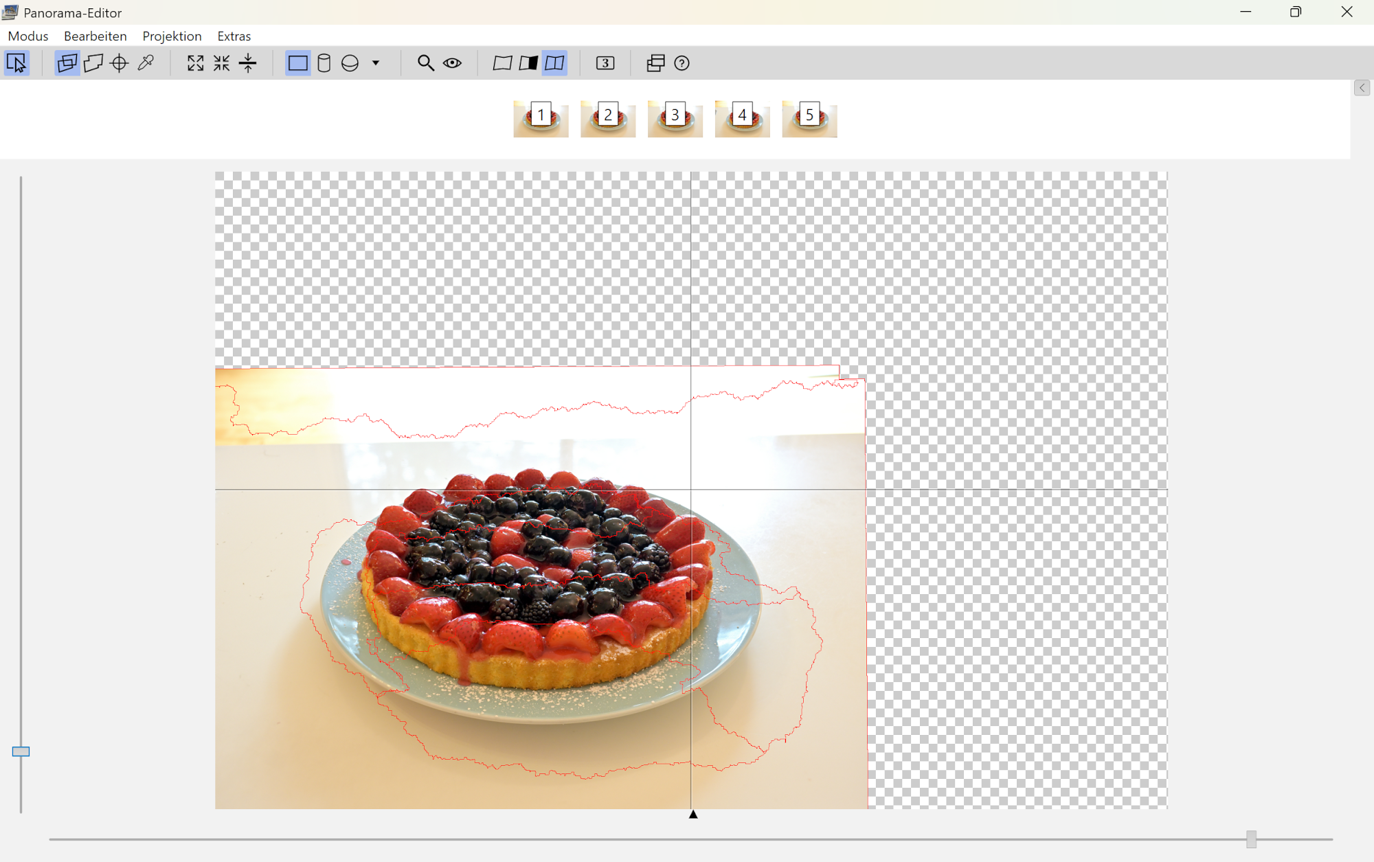Click the shrink inward arrows icon
1374x862 pixels.
click(x=221, y=63)
